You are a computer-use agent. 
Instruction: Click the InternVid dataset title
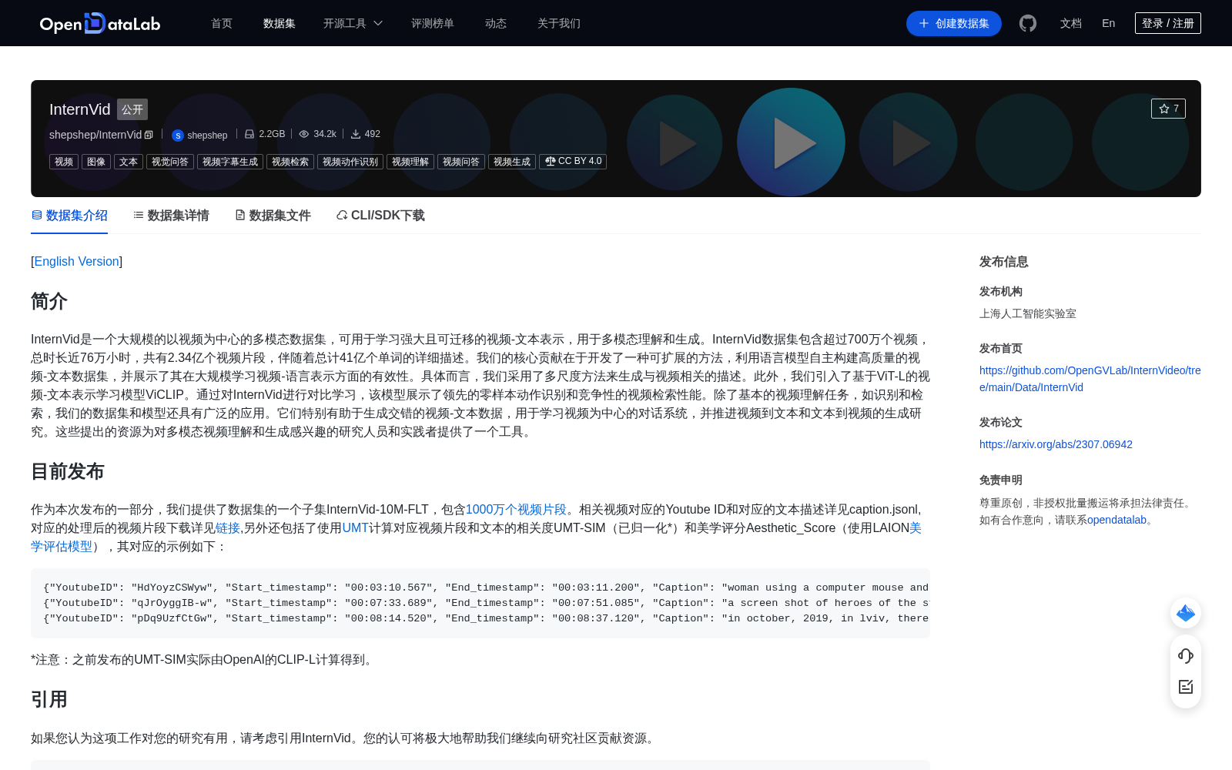80,109
